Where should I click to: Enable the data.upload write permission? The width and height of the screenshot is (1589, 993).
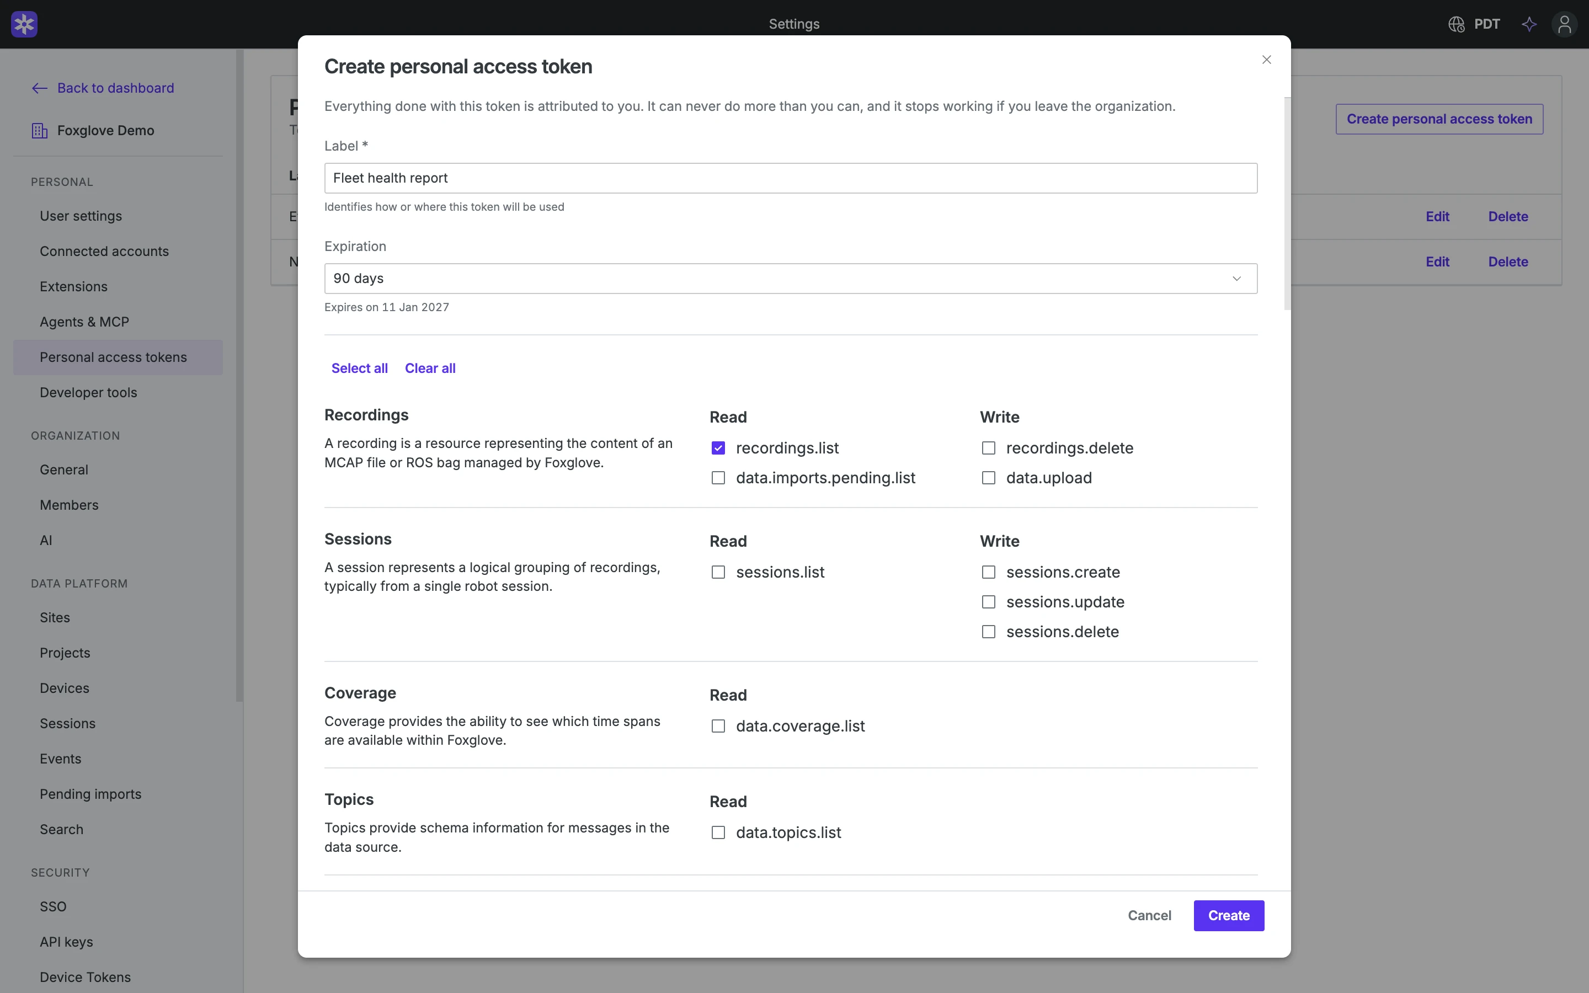click(x=988, y=478)
